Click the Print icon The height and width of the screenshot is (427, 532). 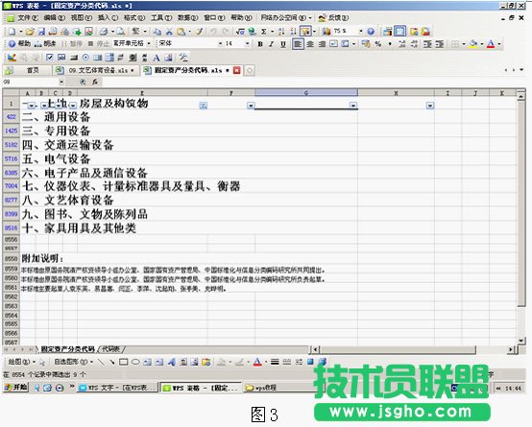click(104, 32)
